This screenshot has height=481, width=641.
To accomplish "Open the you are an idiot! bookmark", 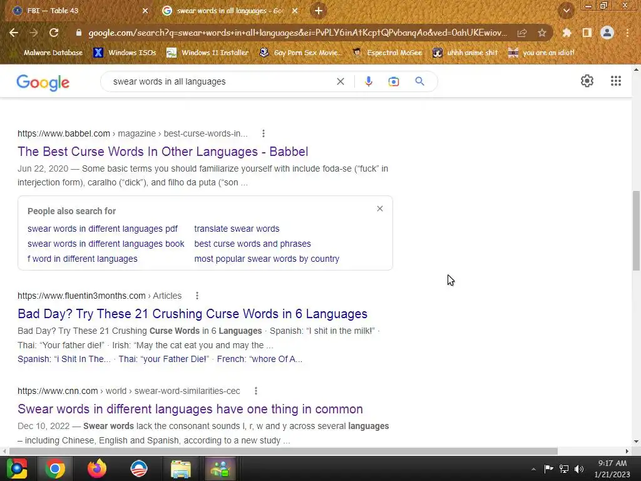I will [541, 53].
